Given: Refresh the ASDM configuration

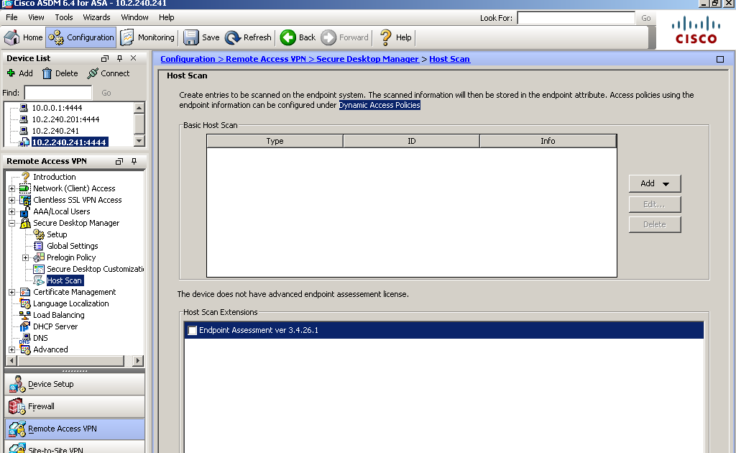Looking at the screenshot, I should 248,37.
